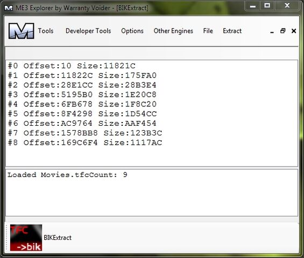Click the ME3 Explorer M logo icon
Screen dimensions: 304x258
(22, 31)
